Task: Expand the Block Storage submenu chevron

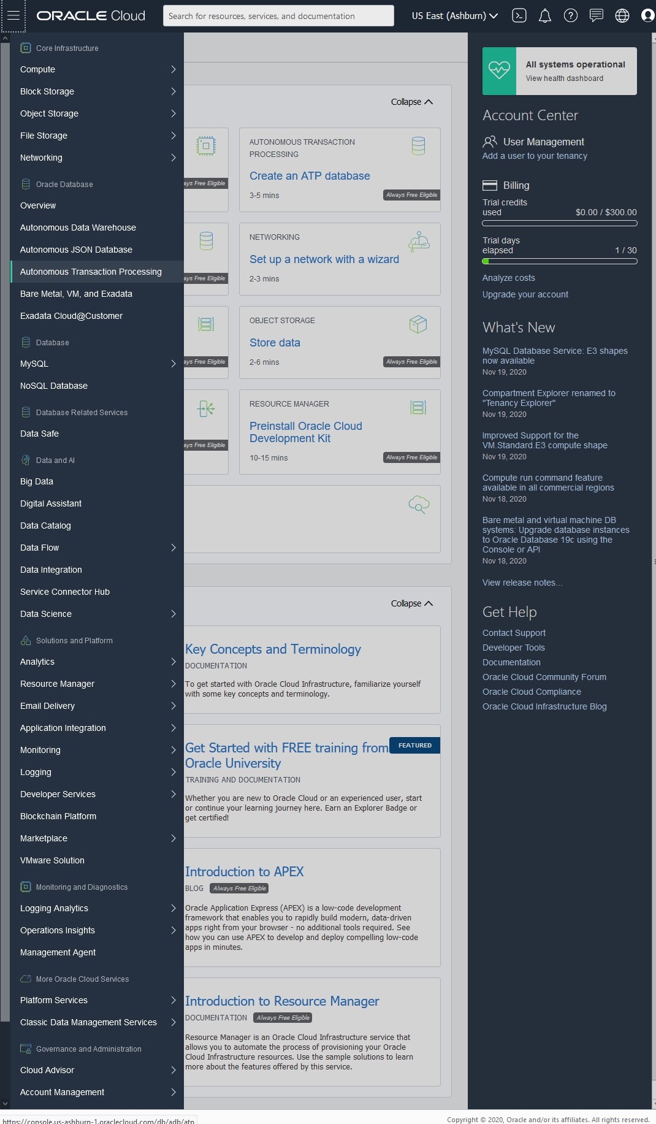Action: (174, 91)
